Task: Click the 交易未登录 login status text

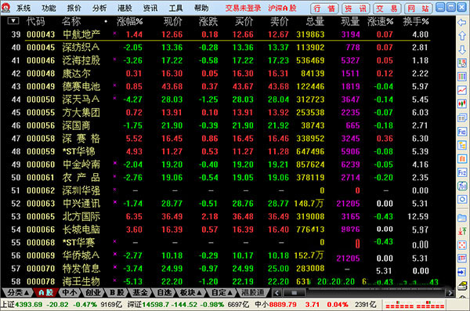Action: (x=243, y=8)
